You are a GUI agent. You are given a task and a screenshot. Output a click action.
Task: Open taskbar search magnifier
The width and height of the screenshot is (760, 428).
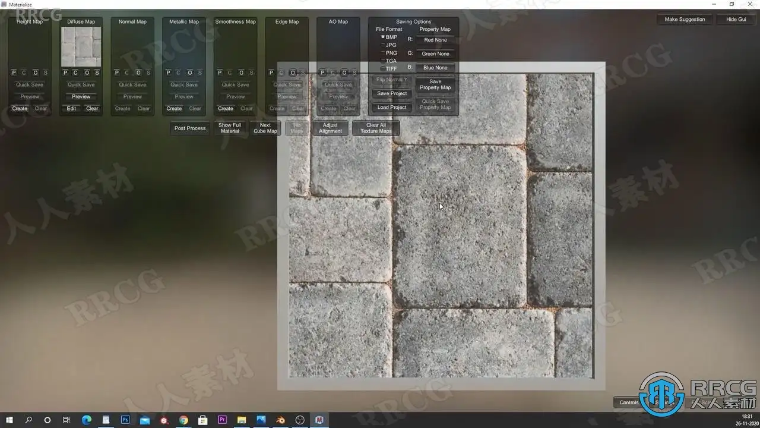pyautogui.click(x=28, y=420)
